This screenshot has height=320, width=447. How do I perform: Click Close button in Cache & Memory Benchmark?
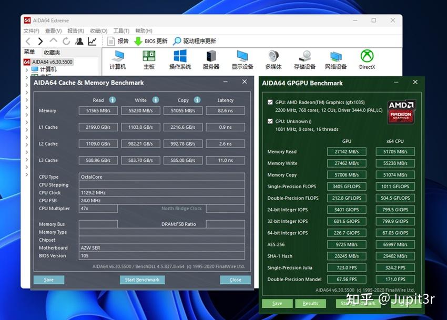pos(235,280)
